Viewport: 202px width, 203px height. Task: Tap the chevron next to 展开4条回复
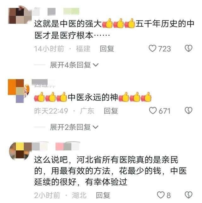(96, 65)
